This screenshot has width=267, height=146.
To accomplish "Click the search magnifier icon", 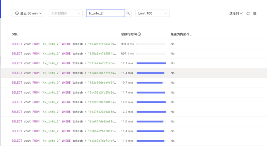I will pos(128,13).
